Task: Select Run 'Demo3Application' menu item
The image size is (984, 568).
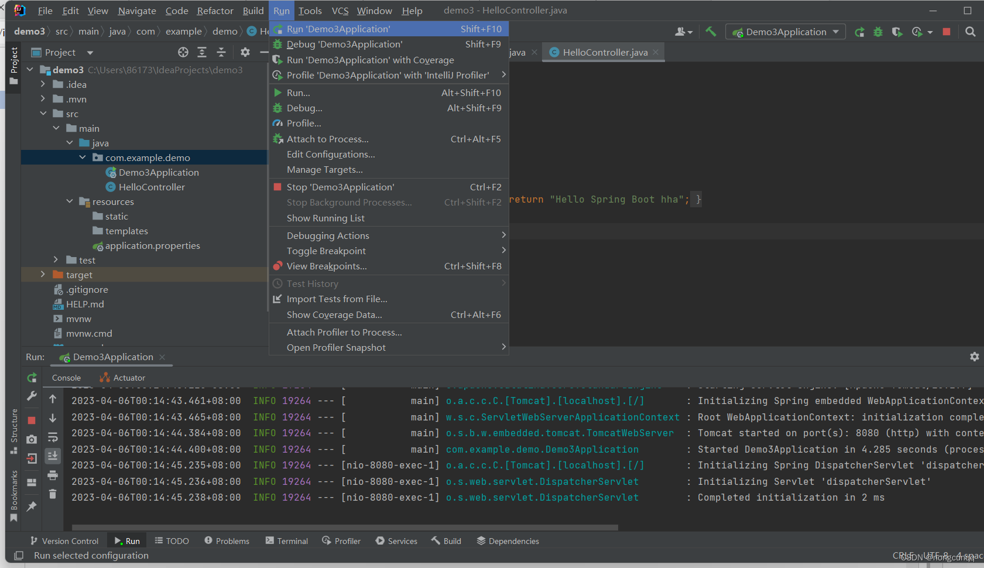Action: click(x=389, y=29)
